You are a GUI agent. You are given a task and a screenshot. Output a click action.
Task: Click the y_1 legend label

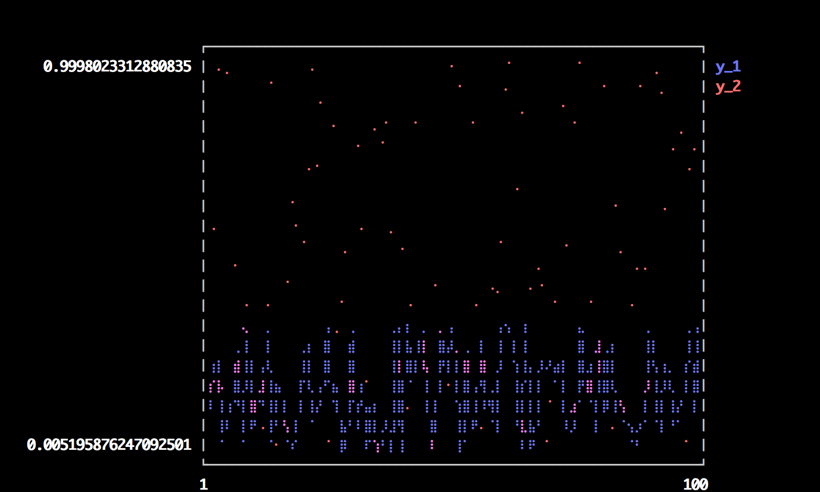pyautogui.click(x=727, y=67)
